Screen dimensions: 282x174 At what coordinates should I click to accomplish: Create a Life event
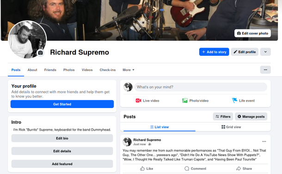(x=243, y=101)
